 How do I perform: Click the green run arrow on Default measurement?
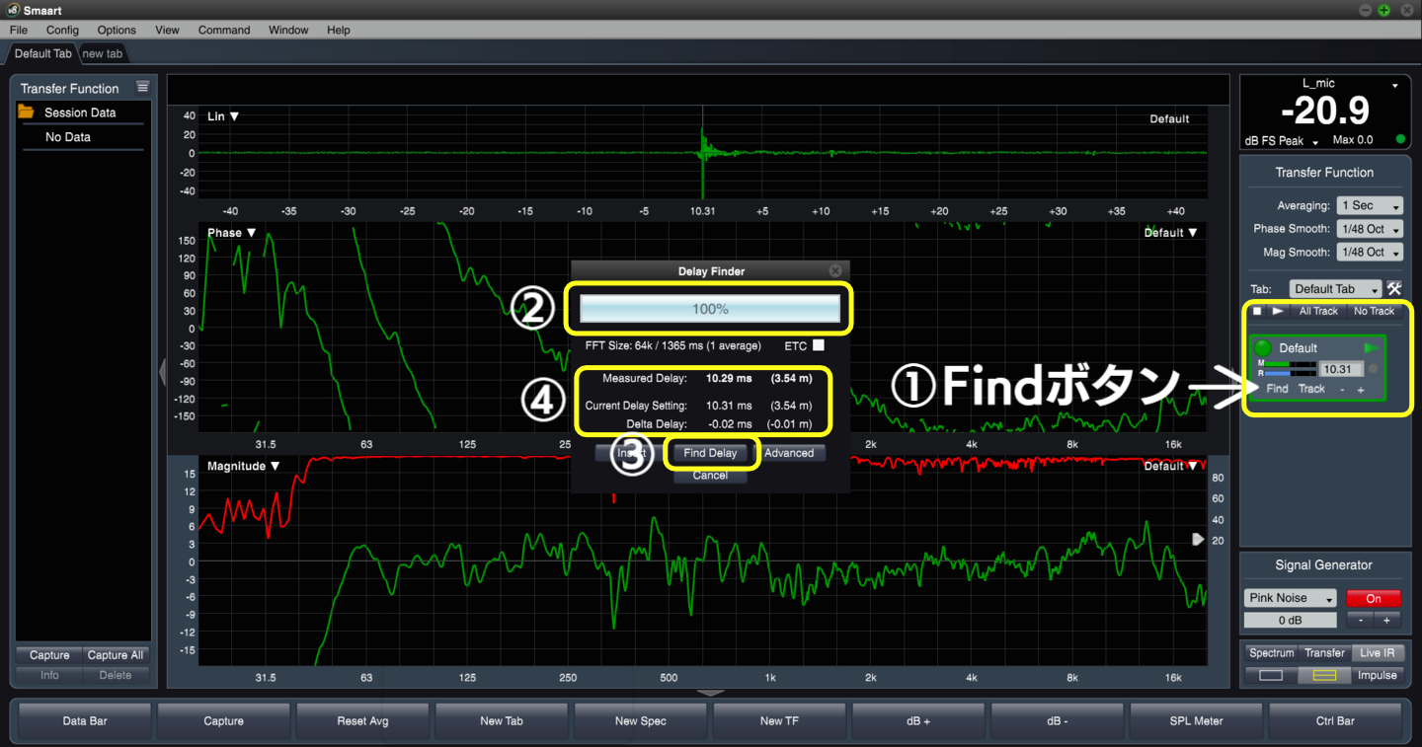[1371, 348]
